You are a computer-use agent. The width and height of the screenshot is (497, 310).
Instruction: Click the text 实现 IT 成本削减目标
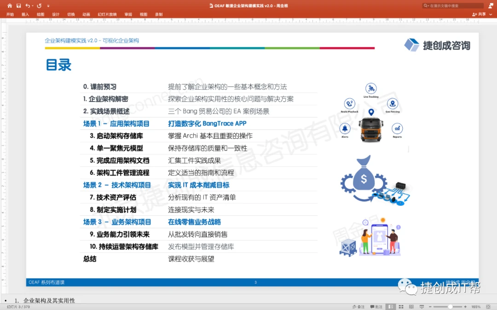pos(199,185)
